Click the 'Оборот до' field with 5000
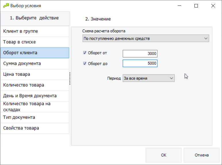 point(140,63)
